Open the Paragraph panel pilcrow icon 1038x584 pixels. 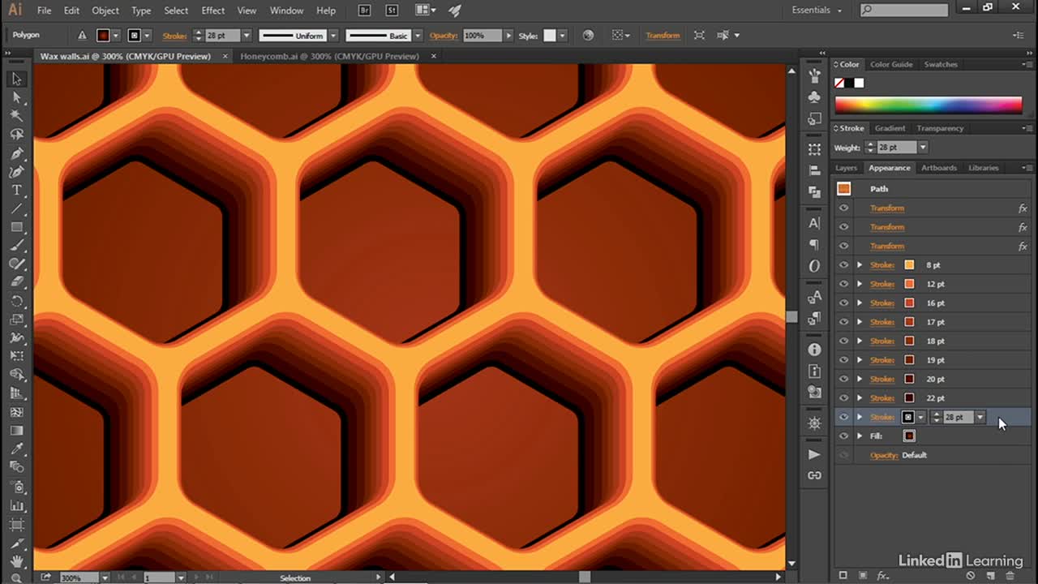(x=814, y=244)
